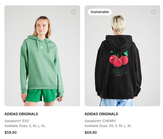Open the right ADIDAS ORIGINALS brand title
The image size is (163, 139).
[101, 114]
